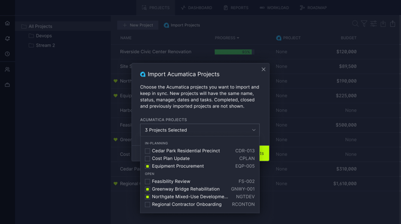The height and width of the screenshot is (224, 401).
Task: Click the Devops folder icon
Action: click(31, 36)
